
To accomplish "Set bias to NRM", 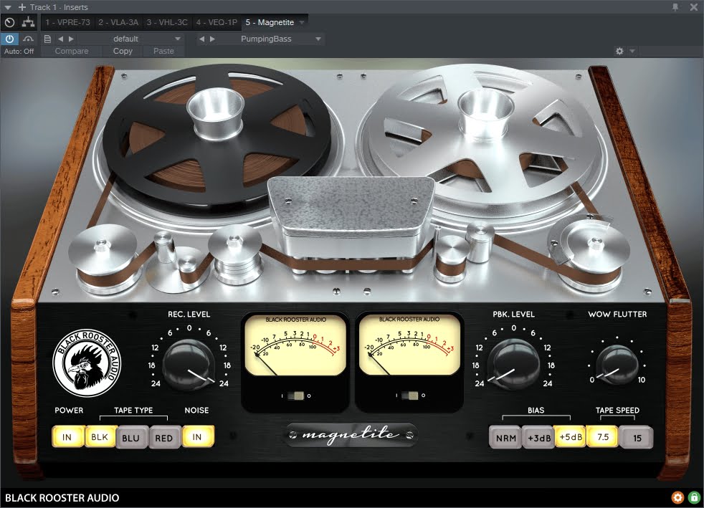I will click(505, 438).
